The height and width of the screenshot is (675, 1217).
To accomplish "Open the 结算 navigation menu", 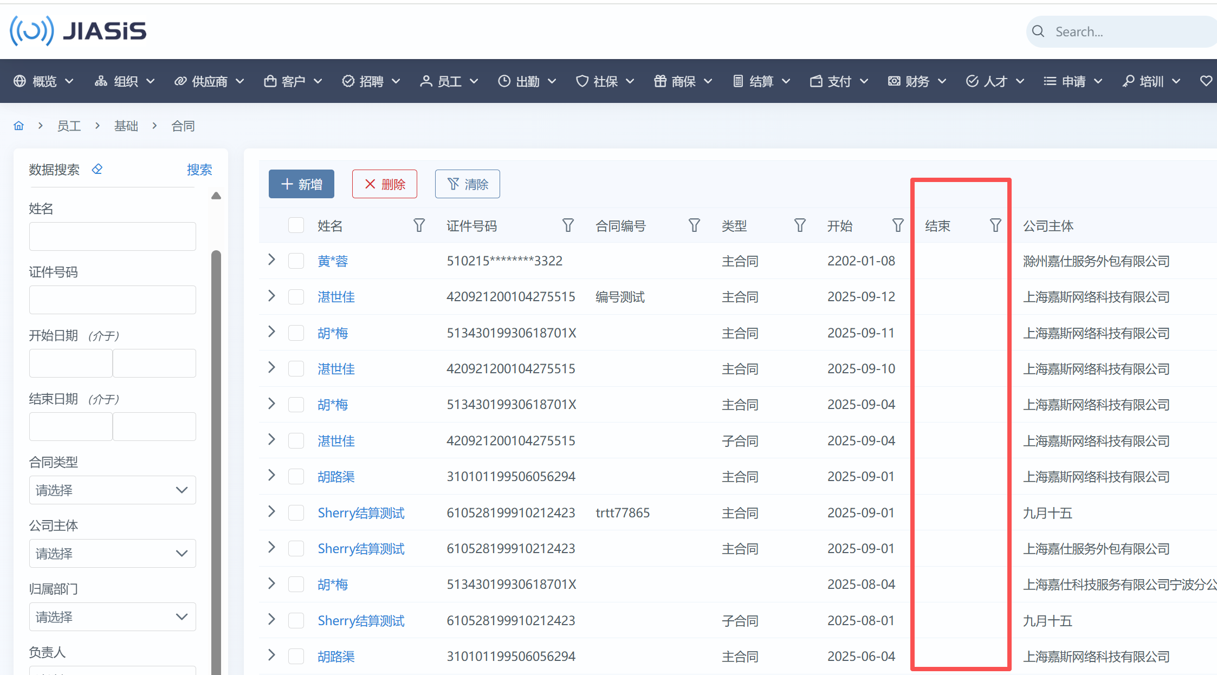I will tap(761, 81).
